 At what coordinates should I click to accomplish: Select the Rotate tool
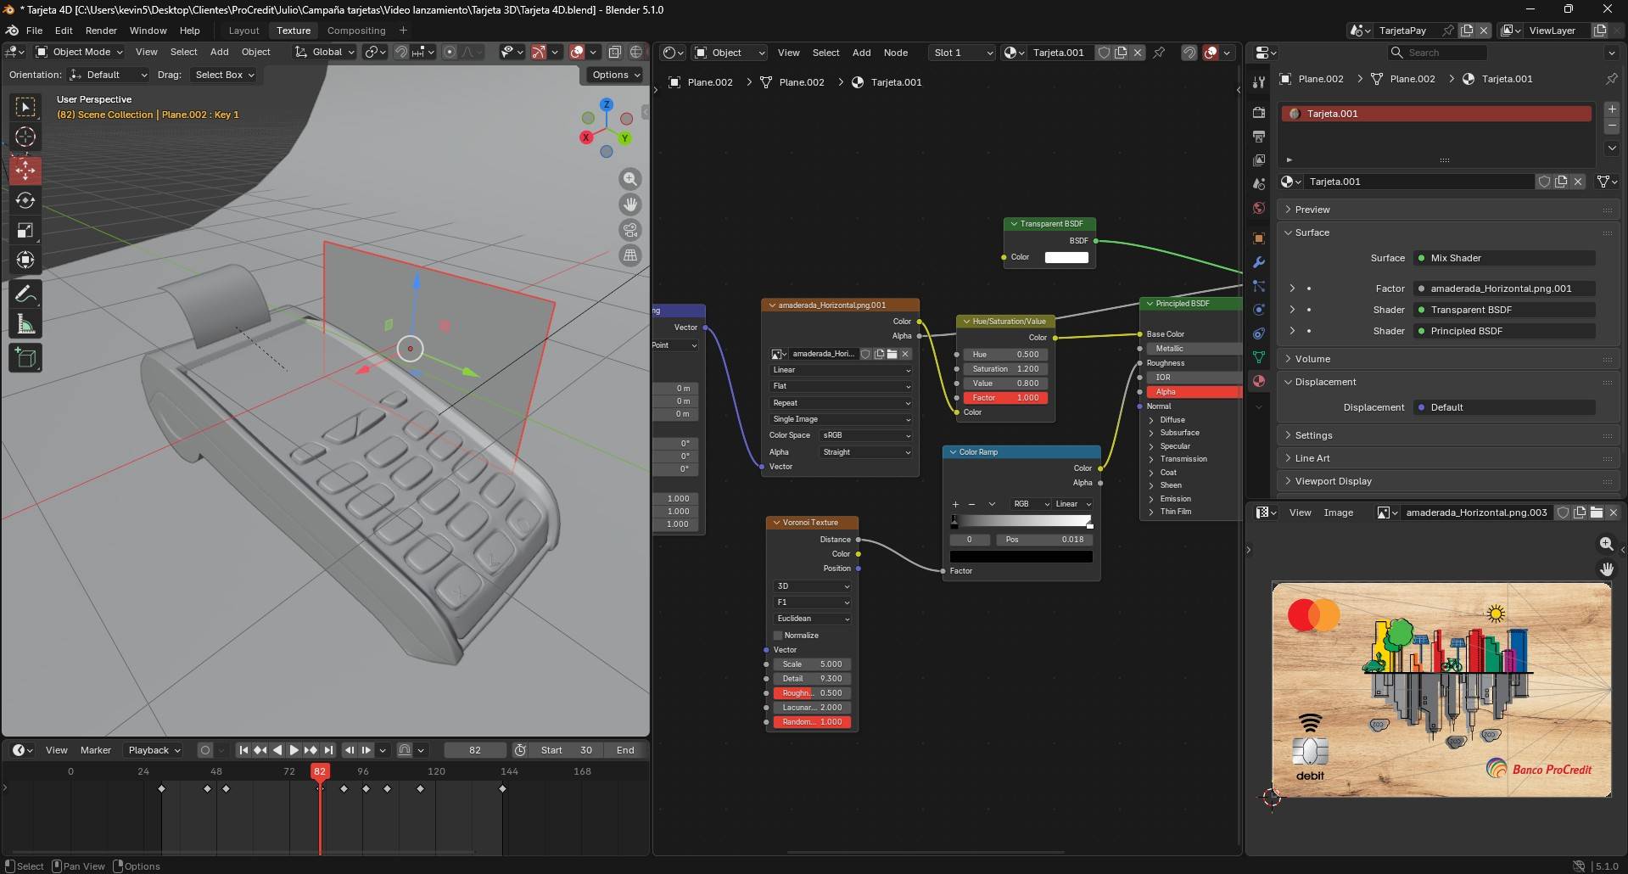click(x=25, y=200)
